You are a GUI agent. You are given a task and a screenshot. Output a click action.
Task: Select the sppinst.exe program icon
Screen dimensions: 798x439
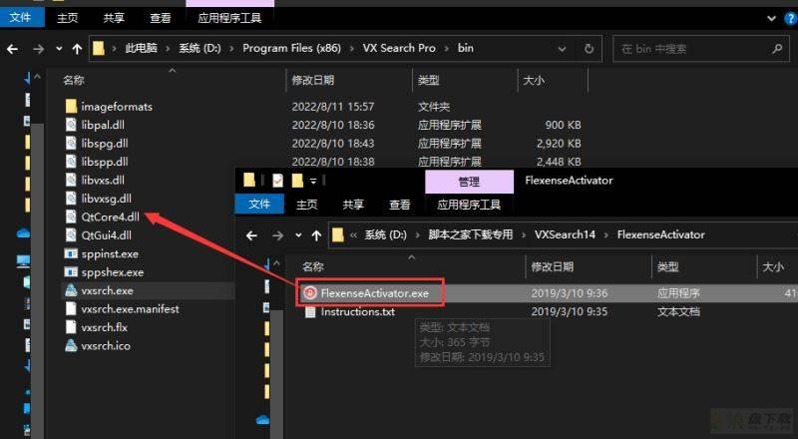pyautogui.click(x=71, y=253)
